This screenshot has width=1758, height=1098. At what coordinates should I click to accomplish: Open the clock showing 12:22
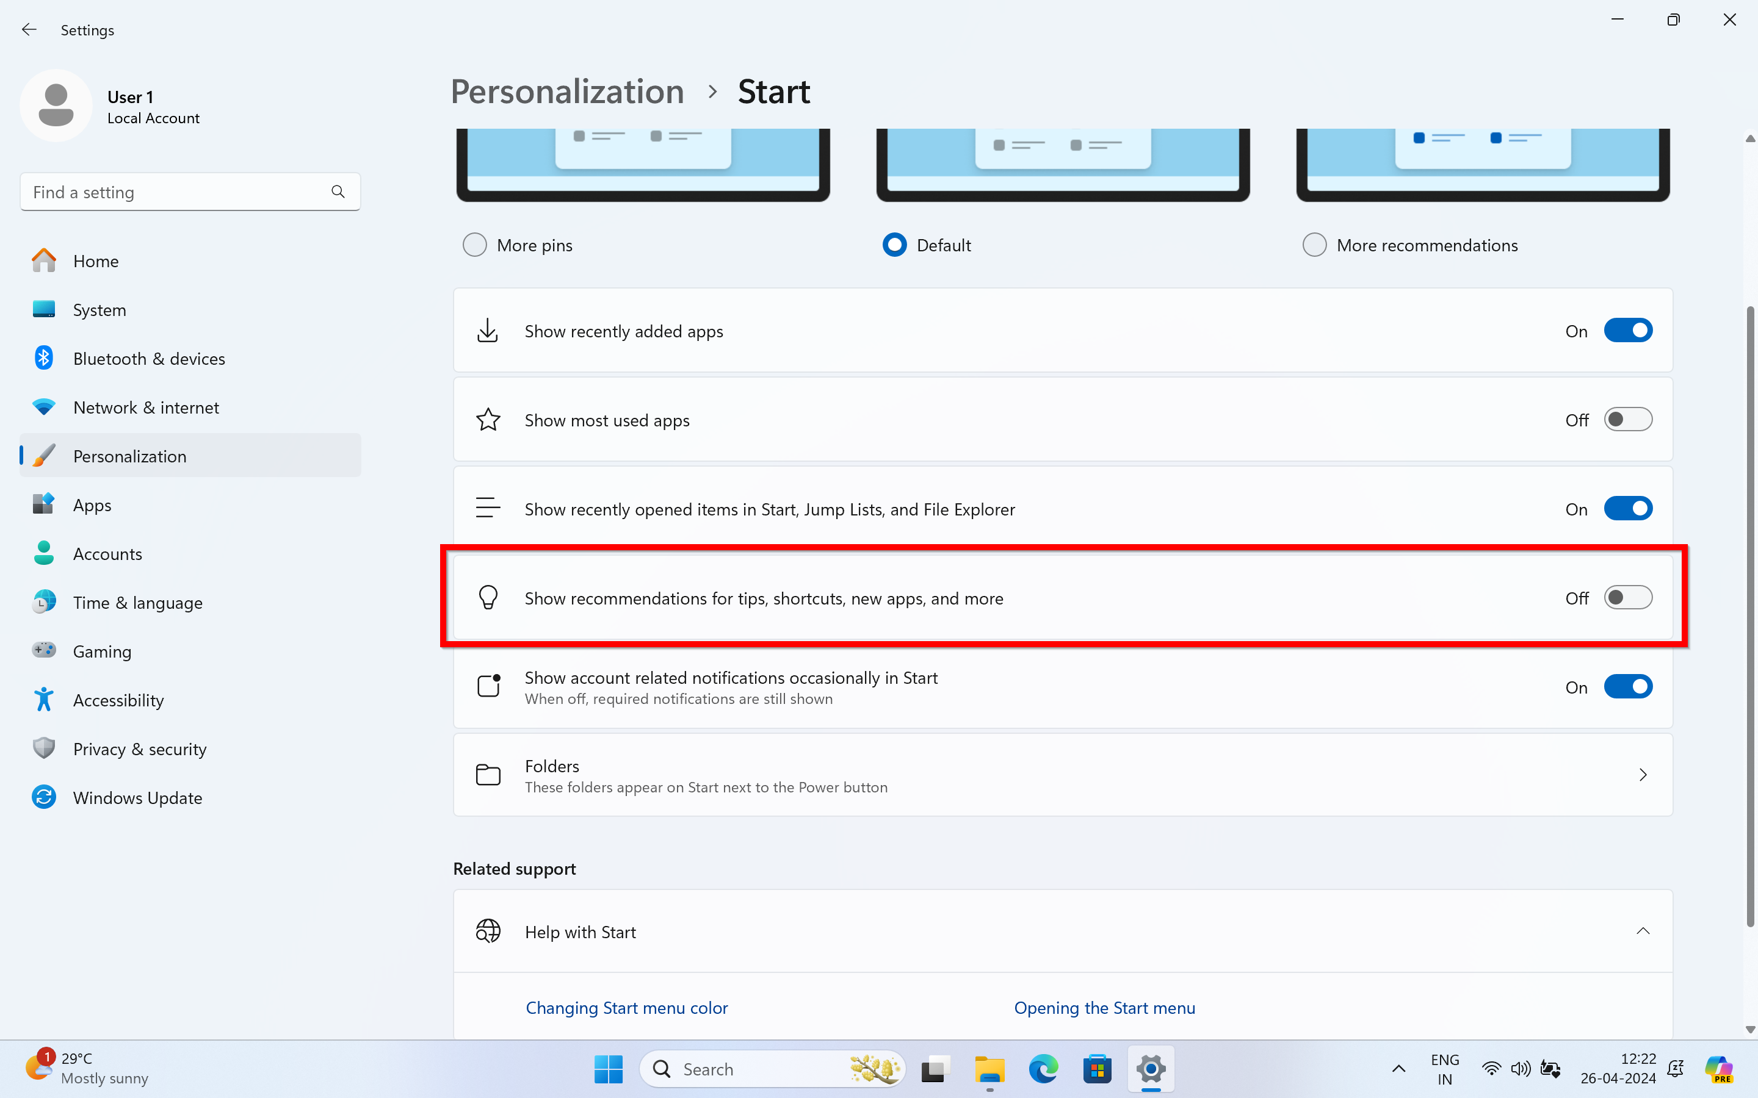[1619, 1069]
